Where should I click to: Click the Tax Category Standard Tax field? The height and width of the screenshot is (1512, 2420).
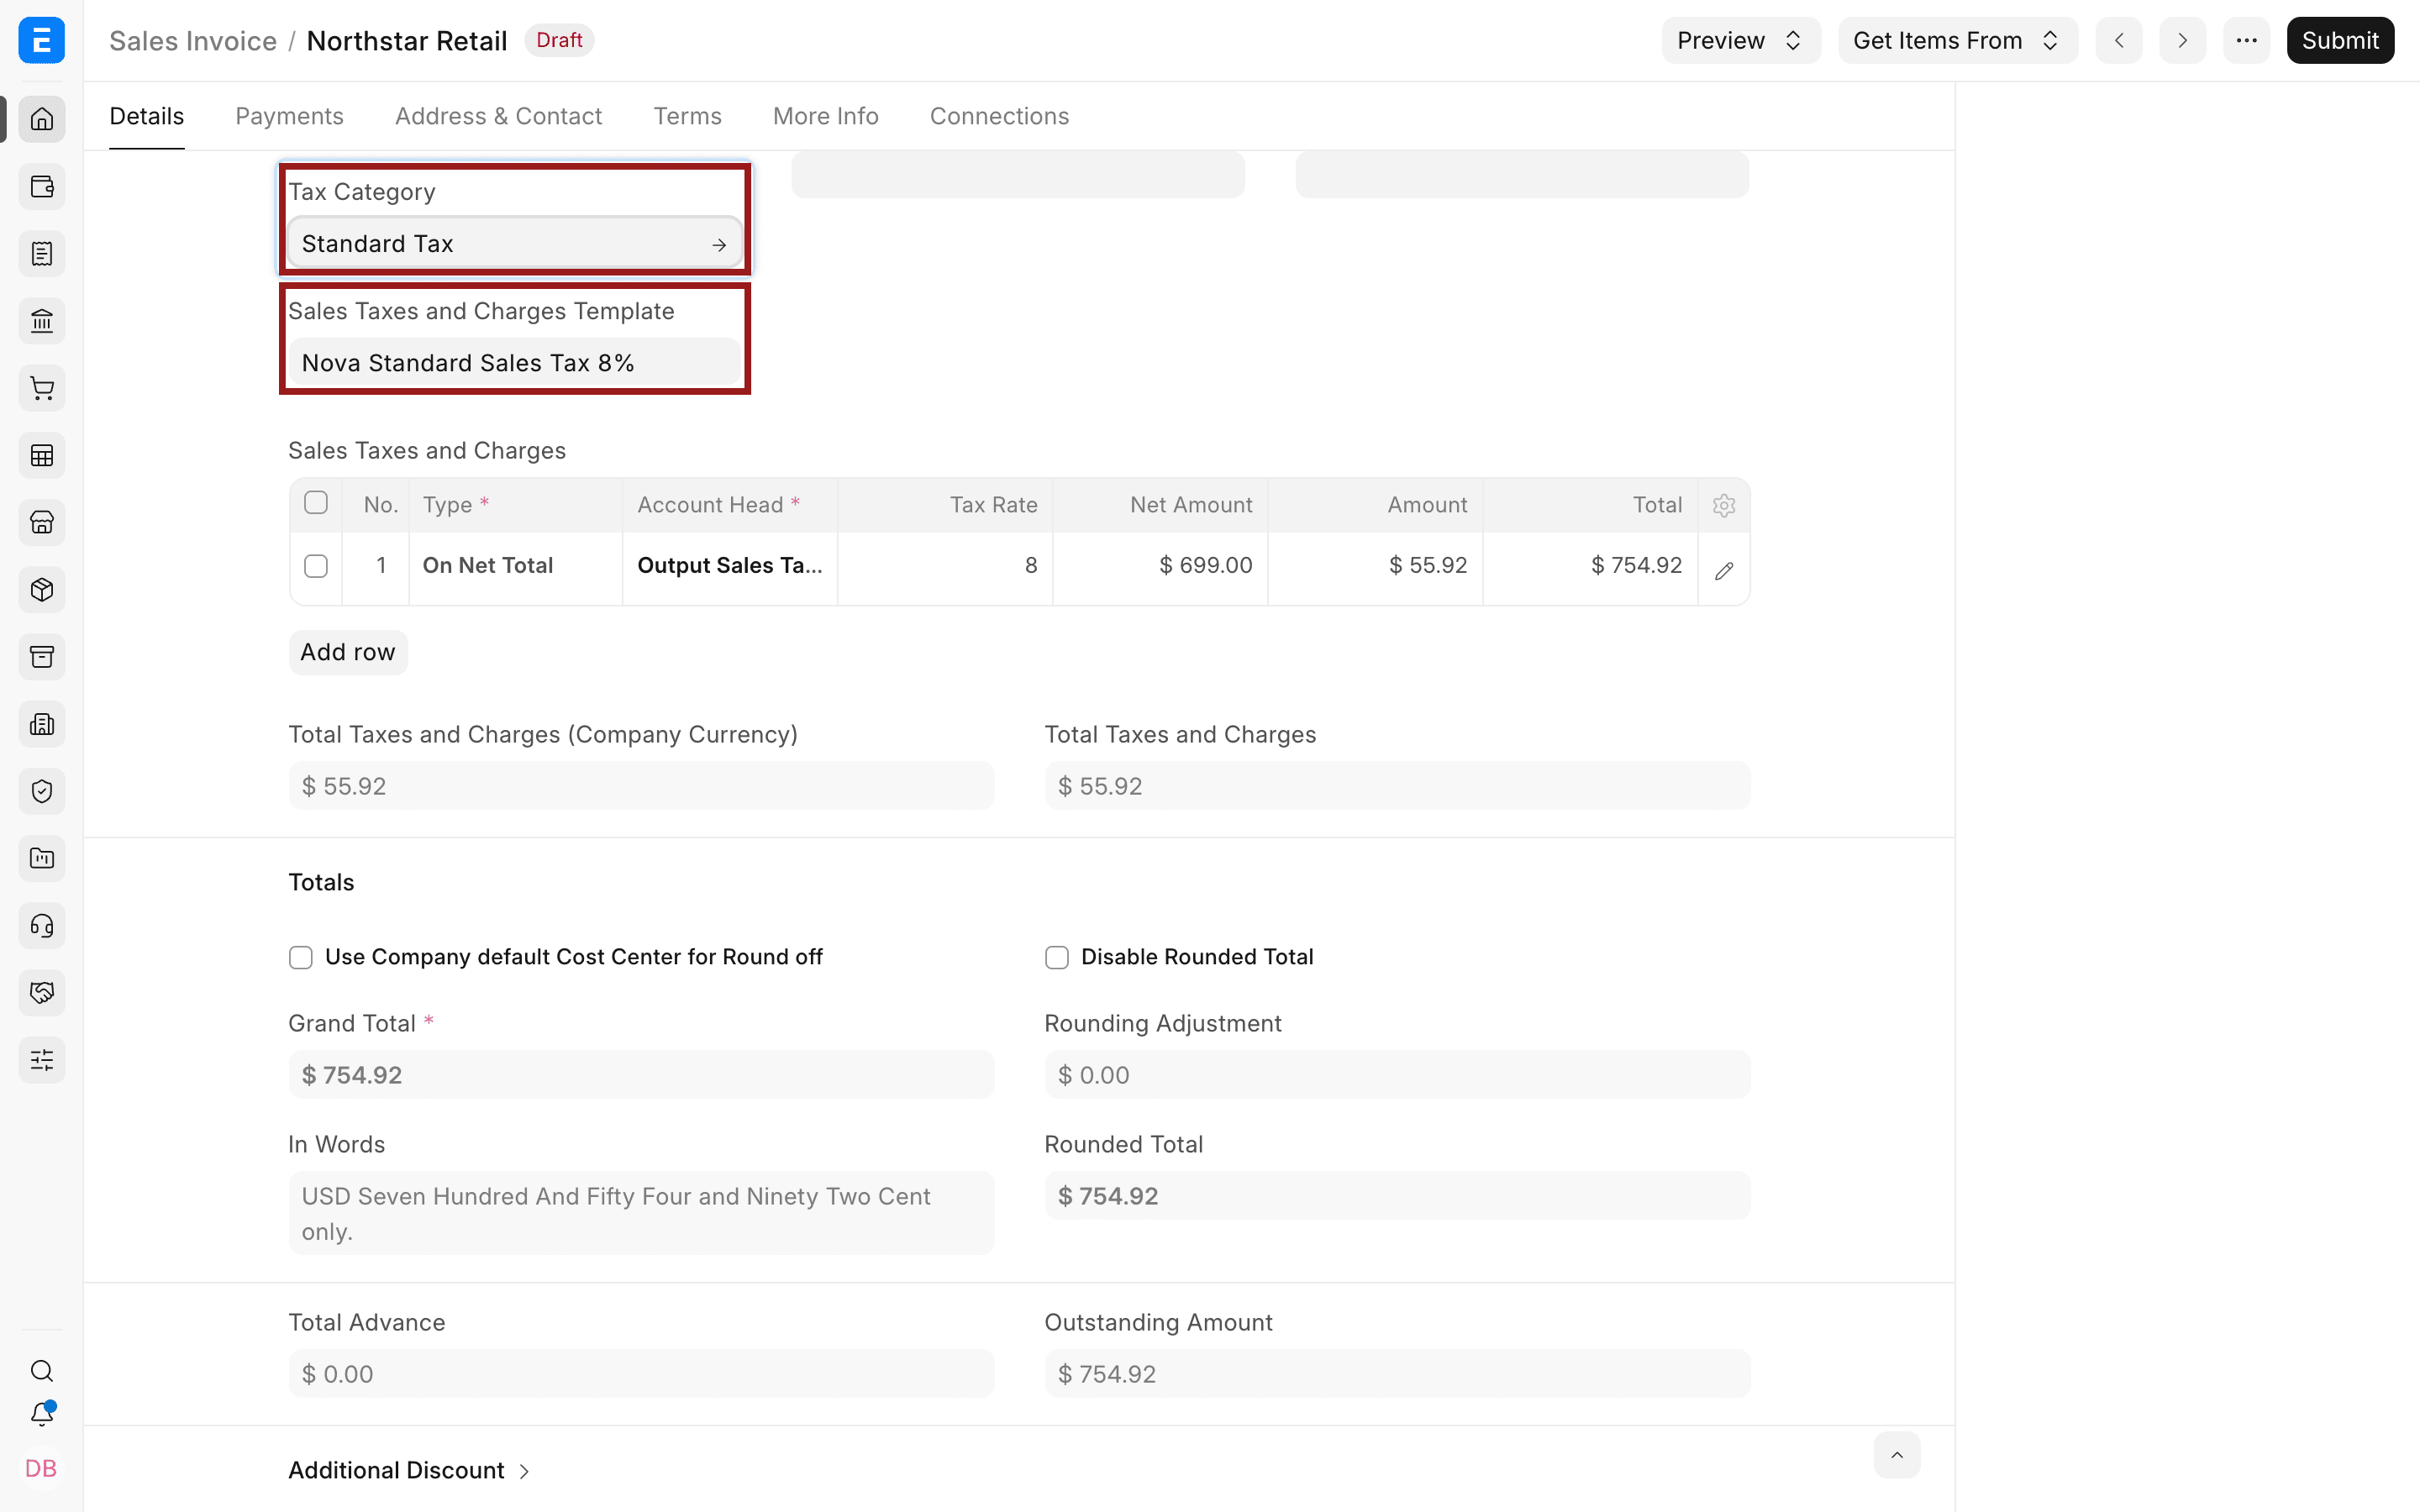(x=515, y=244)
